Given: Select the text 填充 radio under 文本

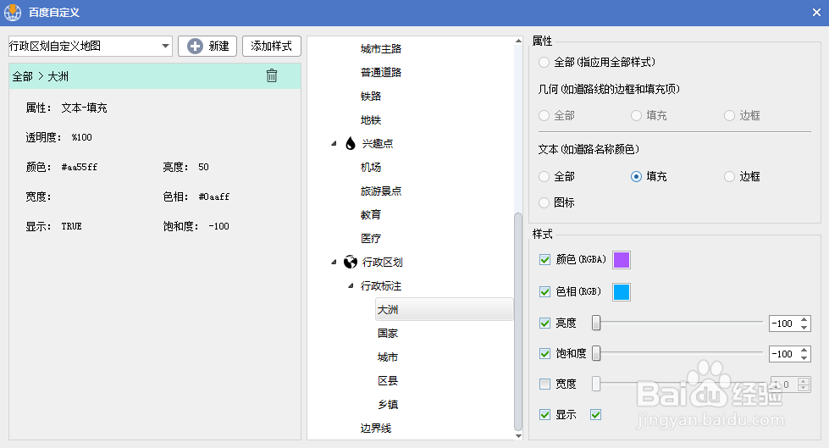Looking at the screenshot, I should pos(636,177).
